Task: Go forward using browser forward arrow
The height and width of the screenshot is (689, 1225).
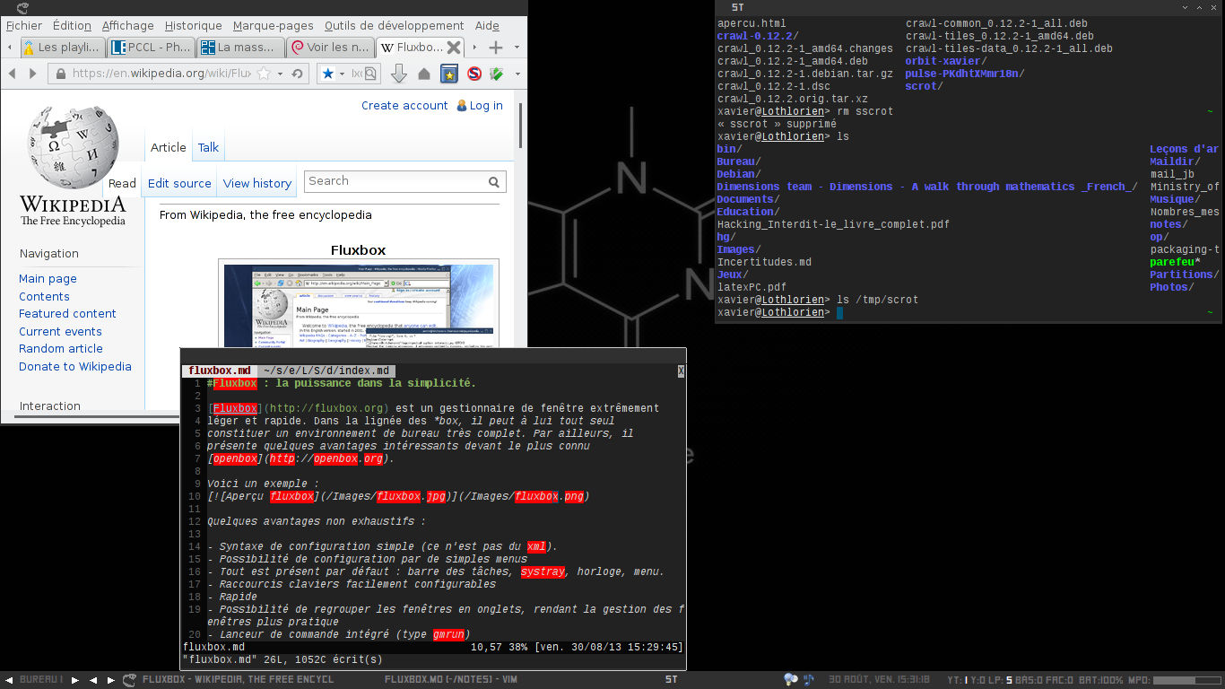Action: click(33, 74)
